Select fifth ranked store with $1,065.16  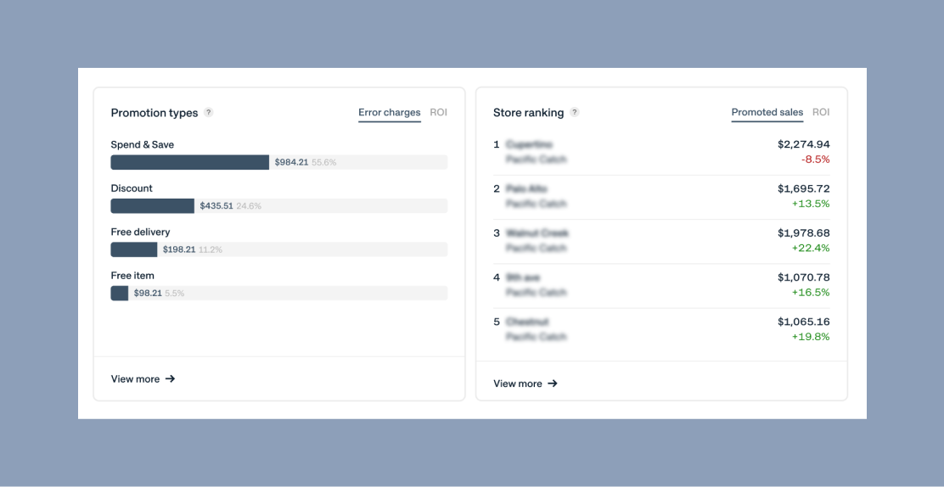click(x=661, y=329)
